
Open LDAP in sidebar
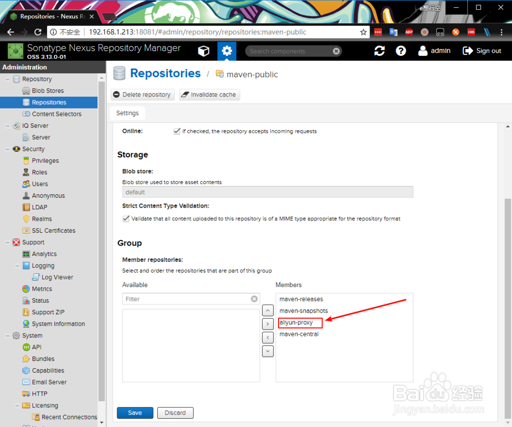pos(39,207)
